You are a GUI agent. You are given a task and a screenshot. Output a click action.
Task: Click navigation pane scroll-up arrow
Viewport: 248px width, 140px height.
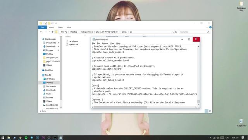click(x=61, y=36)
